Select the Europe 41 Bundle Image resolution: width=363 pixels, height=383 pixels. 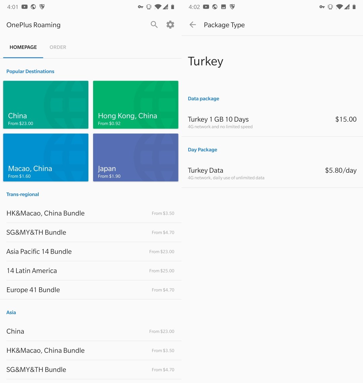[x=91, y=290]
